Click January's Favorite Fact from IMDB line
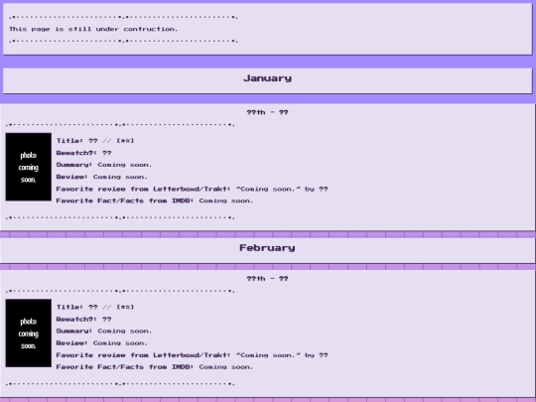536x402 pixels. (x=155, y=201)
